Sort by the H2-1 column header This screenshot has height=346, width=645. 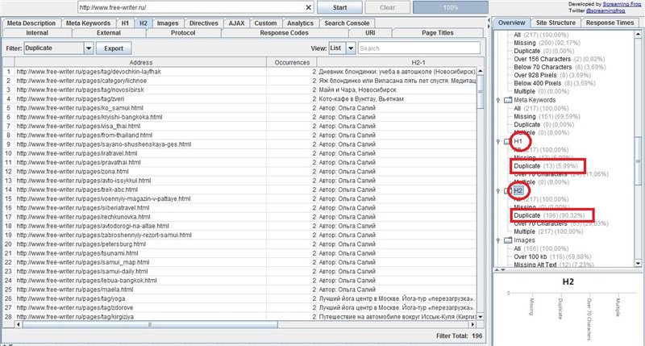click(x=418, y=63)
